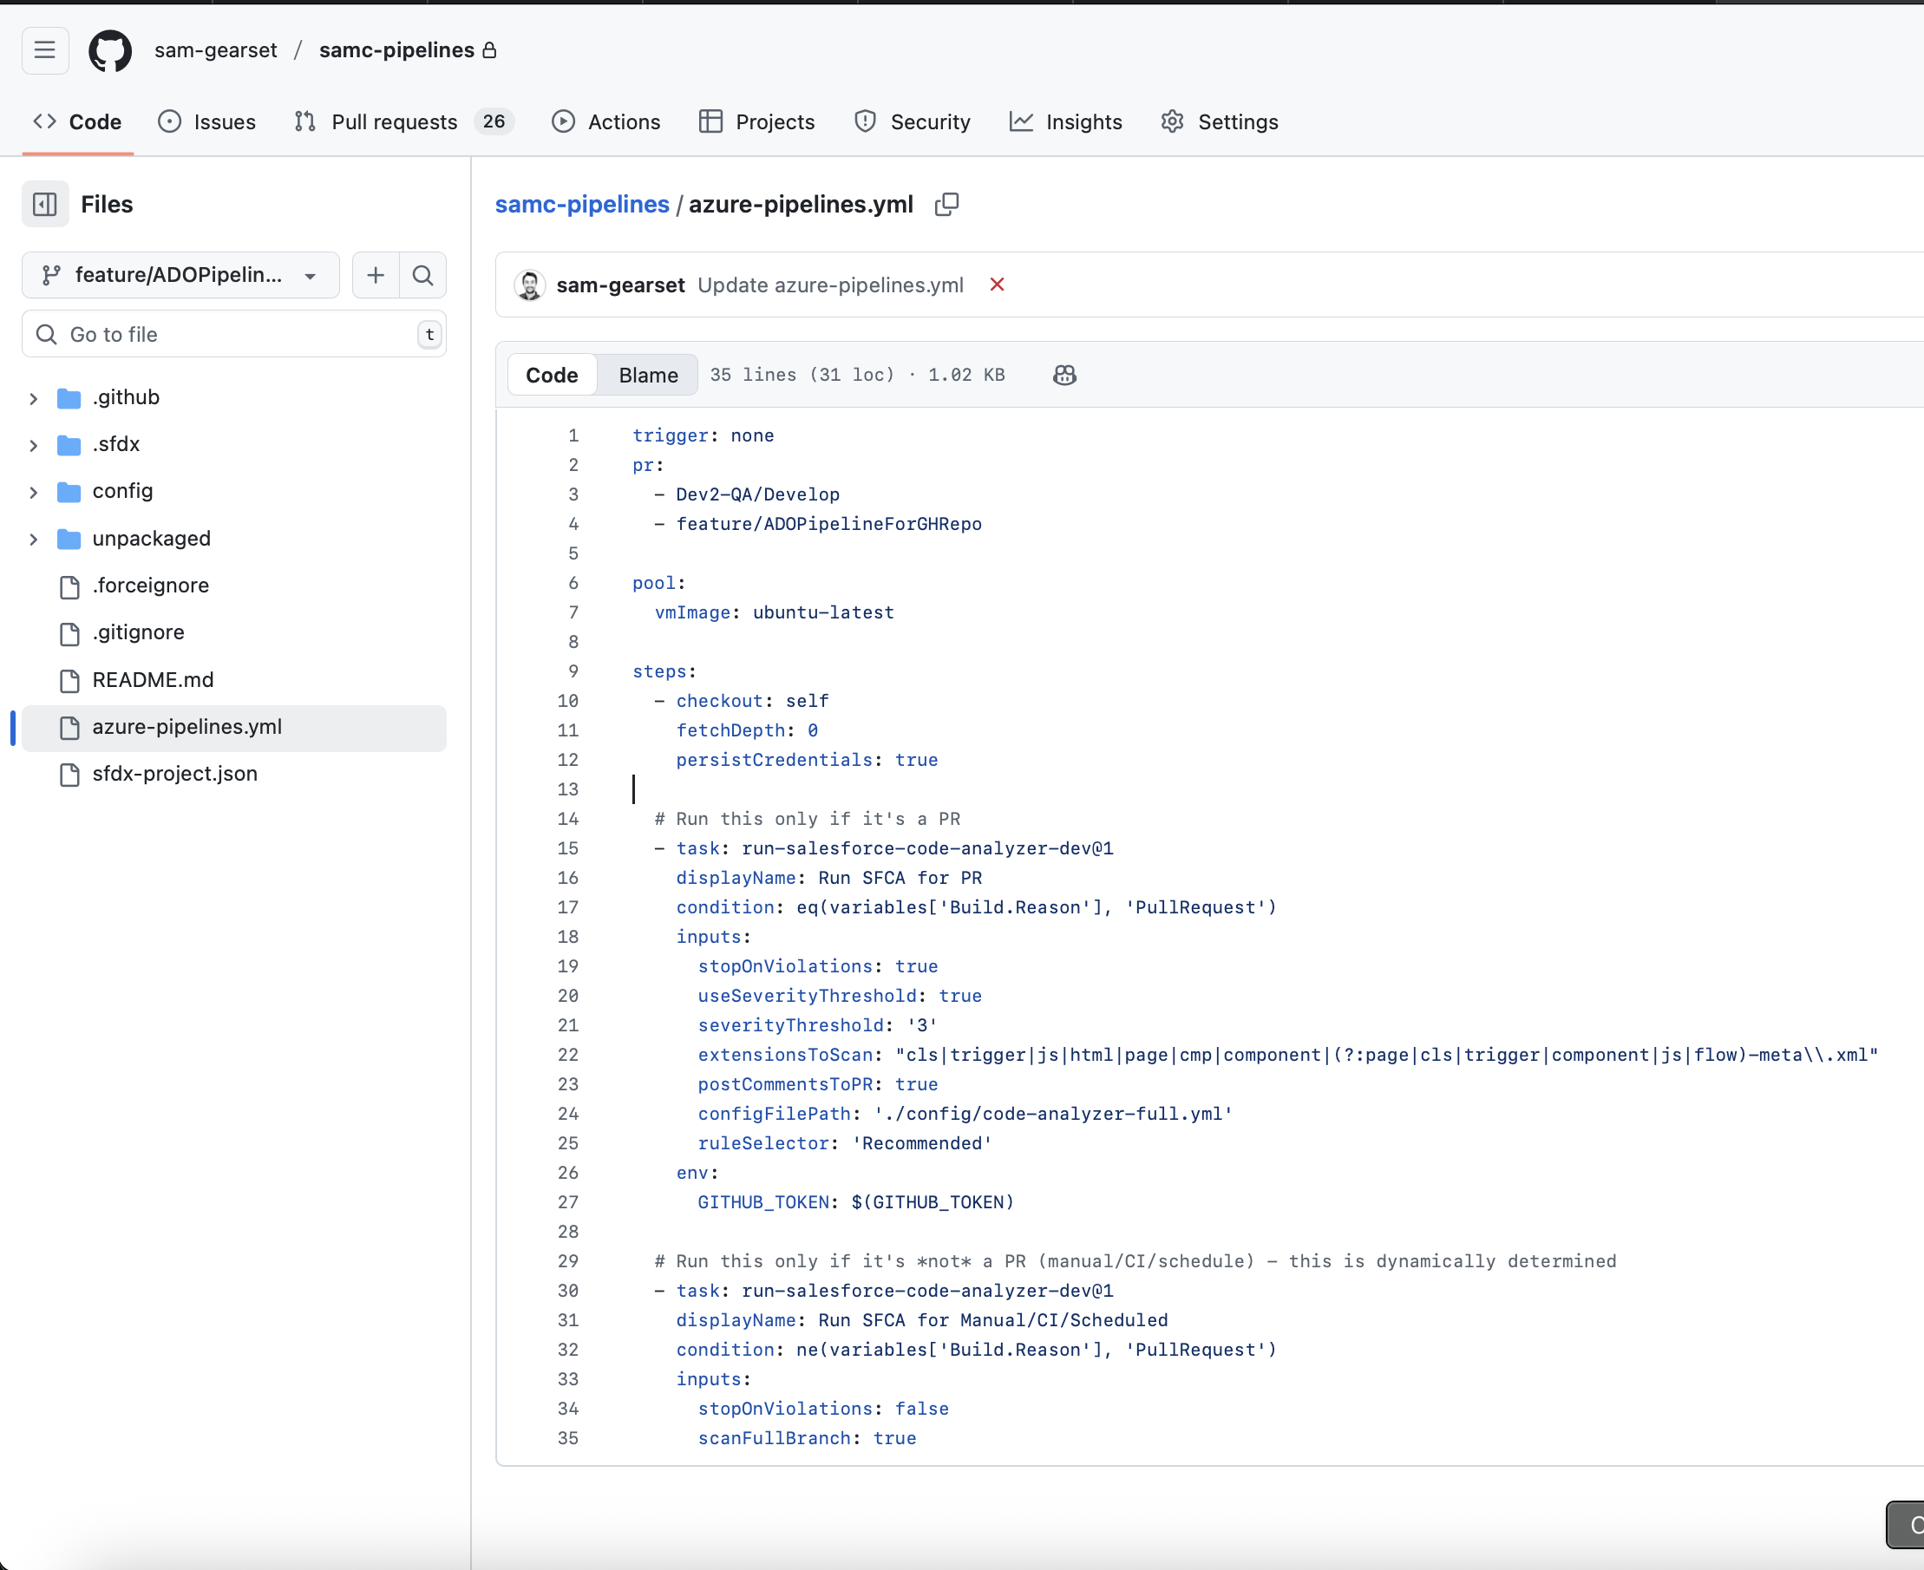Viewport: 1924px width, 1570px height.
Task: Click the sam-gearset author avatar
Action: [x=530, y=285]
